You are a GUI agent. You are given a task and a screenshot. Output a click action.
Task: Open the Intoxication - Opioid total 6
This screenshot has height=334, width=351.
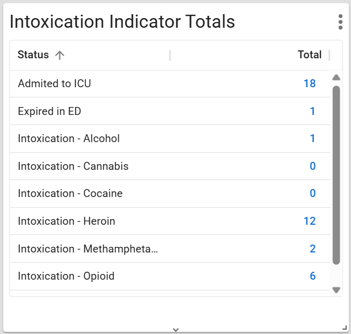point(313,276)
